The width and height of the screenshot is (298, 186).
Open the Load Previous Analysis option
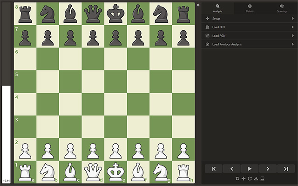250,44
